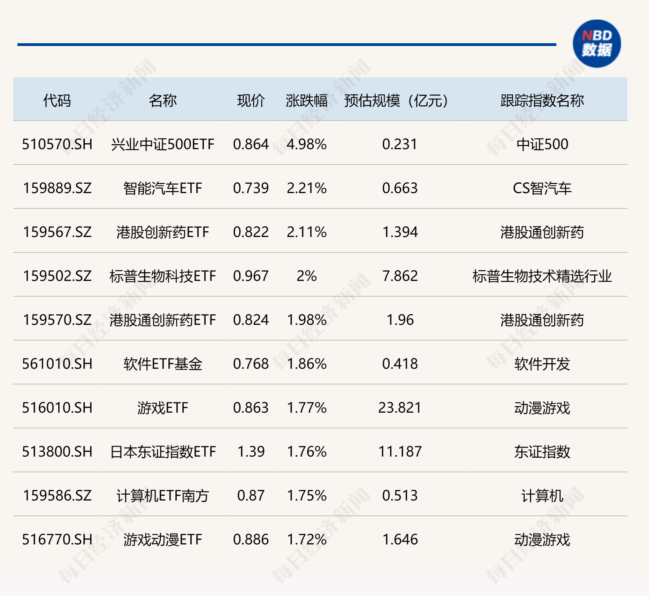Image resolution: width=649 pixels, height=596 pixels.
Task: Select code 561010.SH
Action: 57,364
